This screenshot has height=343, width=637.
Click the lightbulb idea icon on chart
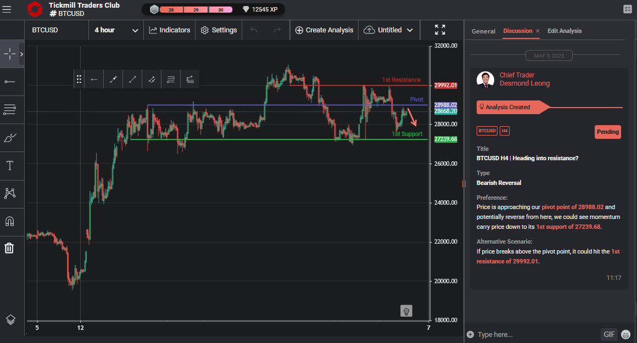click(406, 311)
